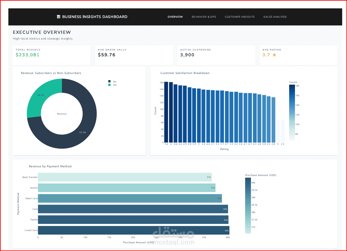Viewport: 347px width, 251px height.
Task: Click the bar chart logo icon
Action: pos(58,17)
